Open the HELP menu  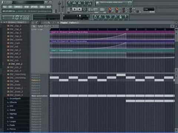pyautogui.click(x=49, y=7)
